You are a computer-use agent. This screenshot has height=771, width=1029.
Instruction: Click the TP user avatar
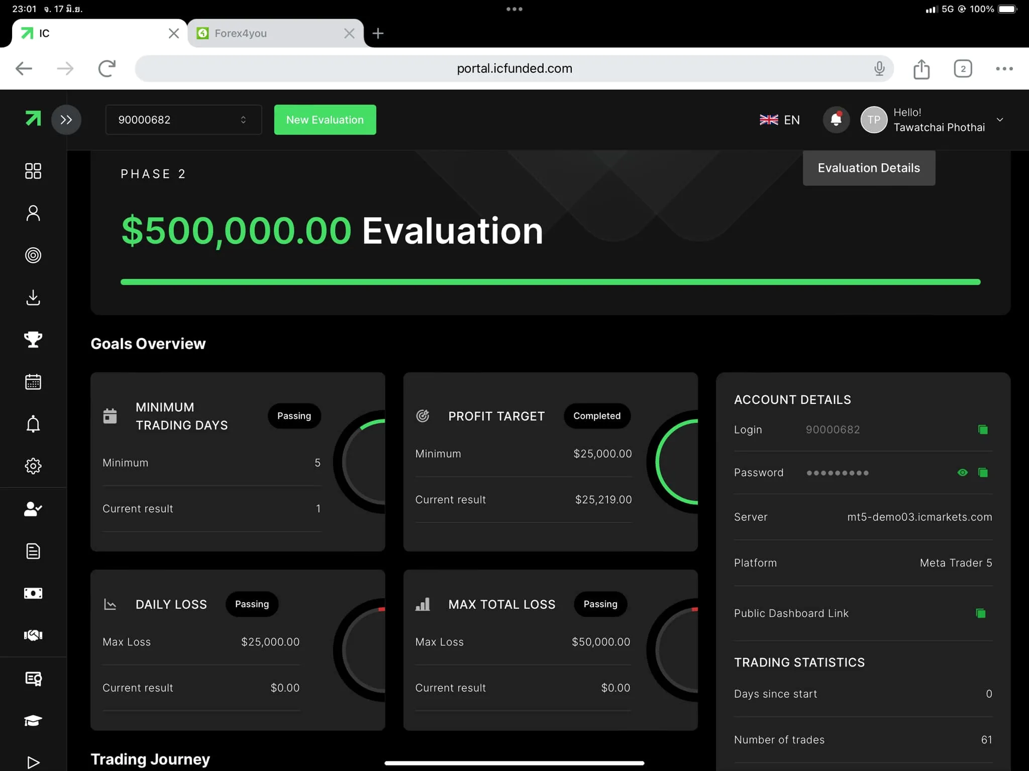click(x=874, y=120)
